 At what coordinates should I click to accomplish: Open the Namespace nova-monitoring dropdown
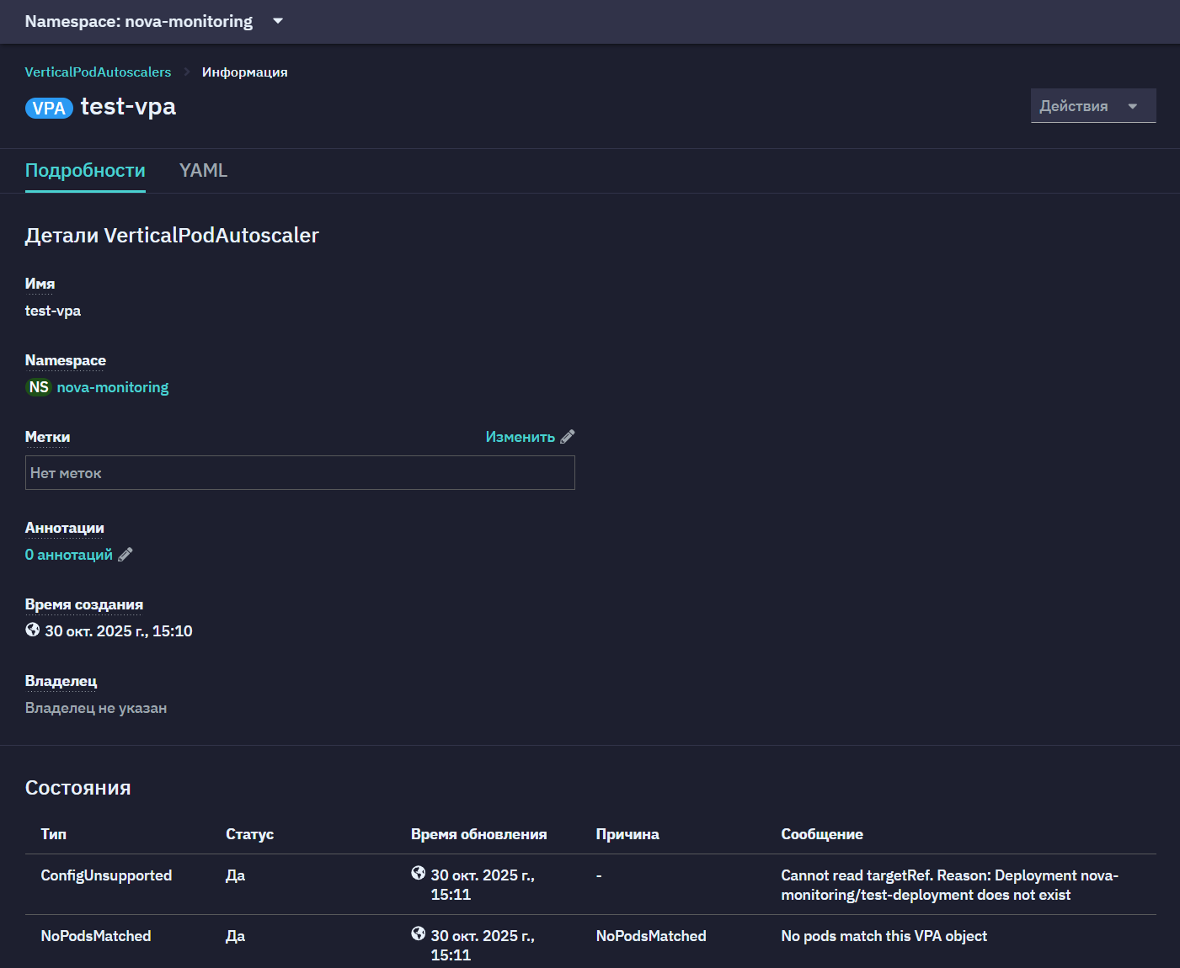point(154,21)
